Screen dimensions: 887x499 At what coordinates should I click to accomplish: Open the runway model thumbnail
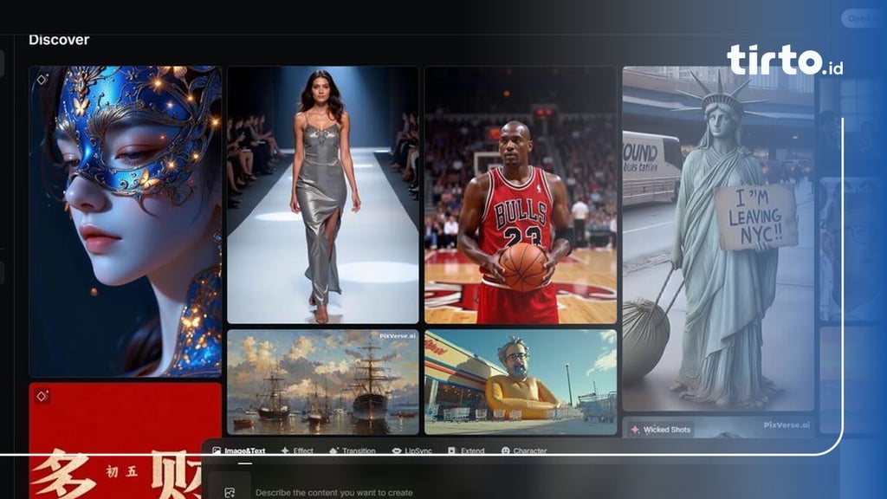322,195
